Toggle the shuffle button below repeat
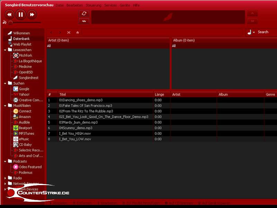Image resolution: width=277 pixels, height=208 pixels. pos(84,21)
